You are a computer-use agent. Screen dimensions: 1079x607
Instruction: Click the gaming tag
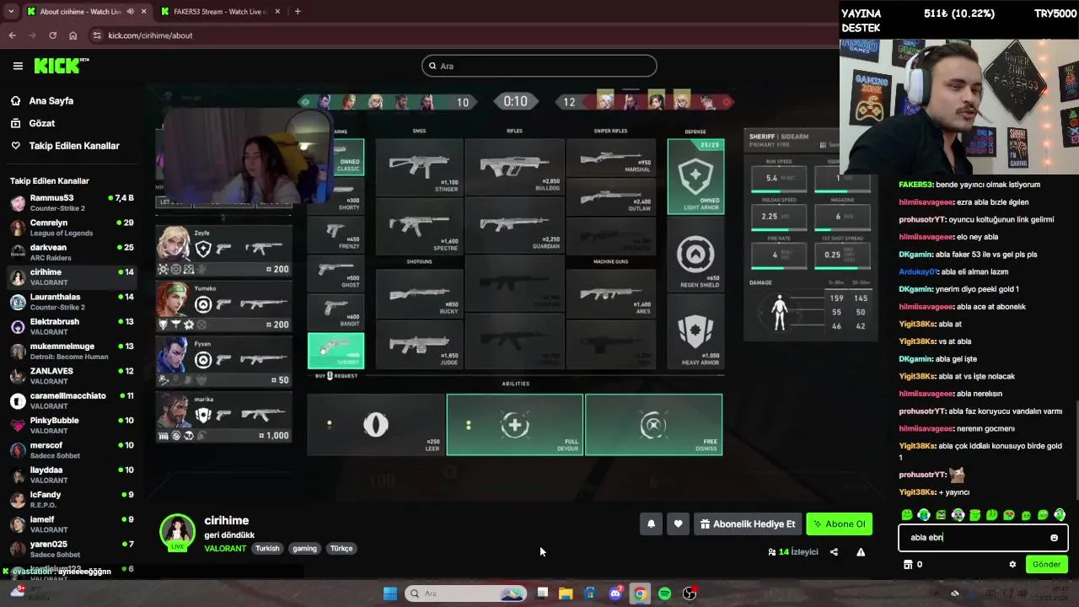(304, 548)
